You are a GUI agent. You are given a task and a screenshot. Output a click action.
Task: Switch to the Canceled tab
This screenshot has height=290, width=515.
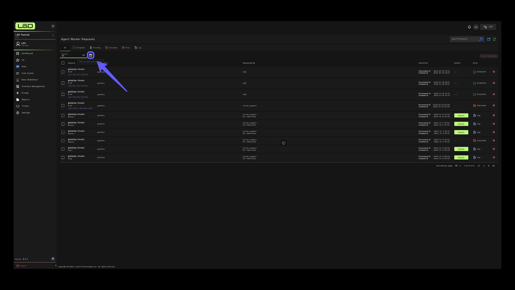click(111, 48)
